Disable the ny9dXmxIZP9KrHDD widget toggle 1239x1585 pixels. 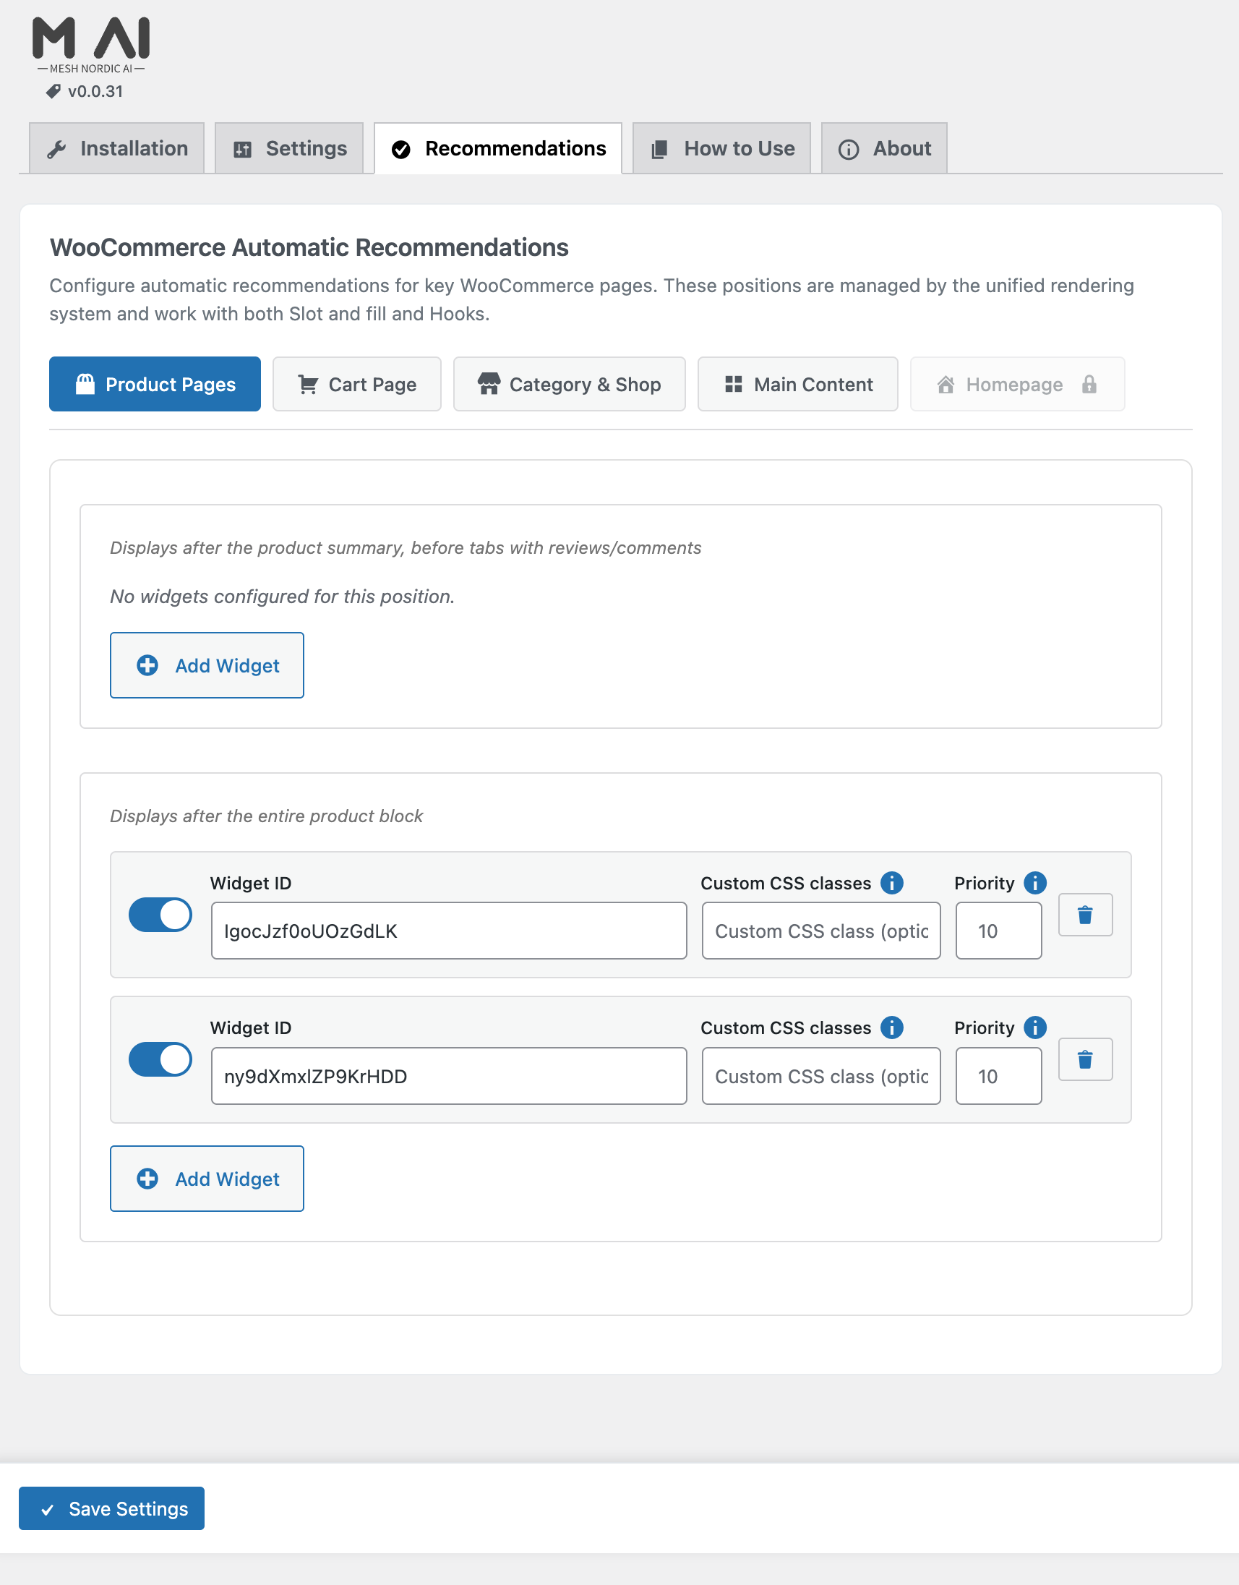click(x=160, y=1059)
